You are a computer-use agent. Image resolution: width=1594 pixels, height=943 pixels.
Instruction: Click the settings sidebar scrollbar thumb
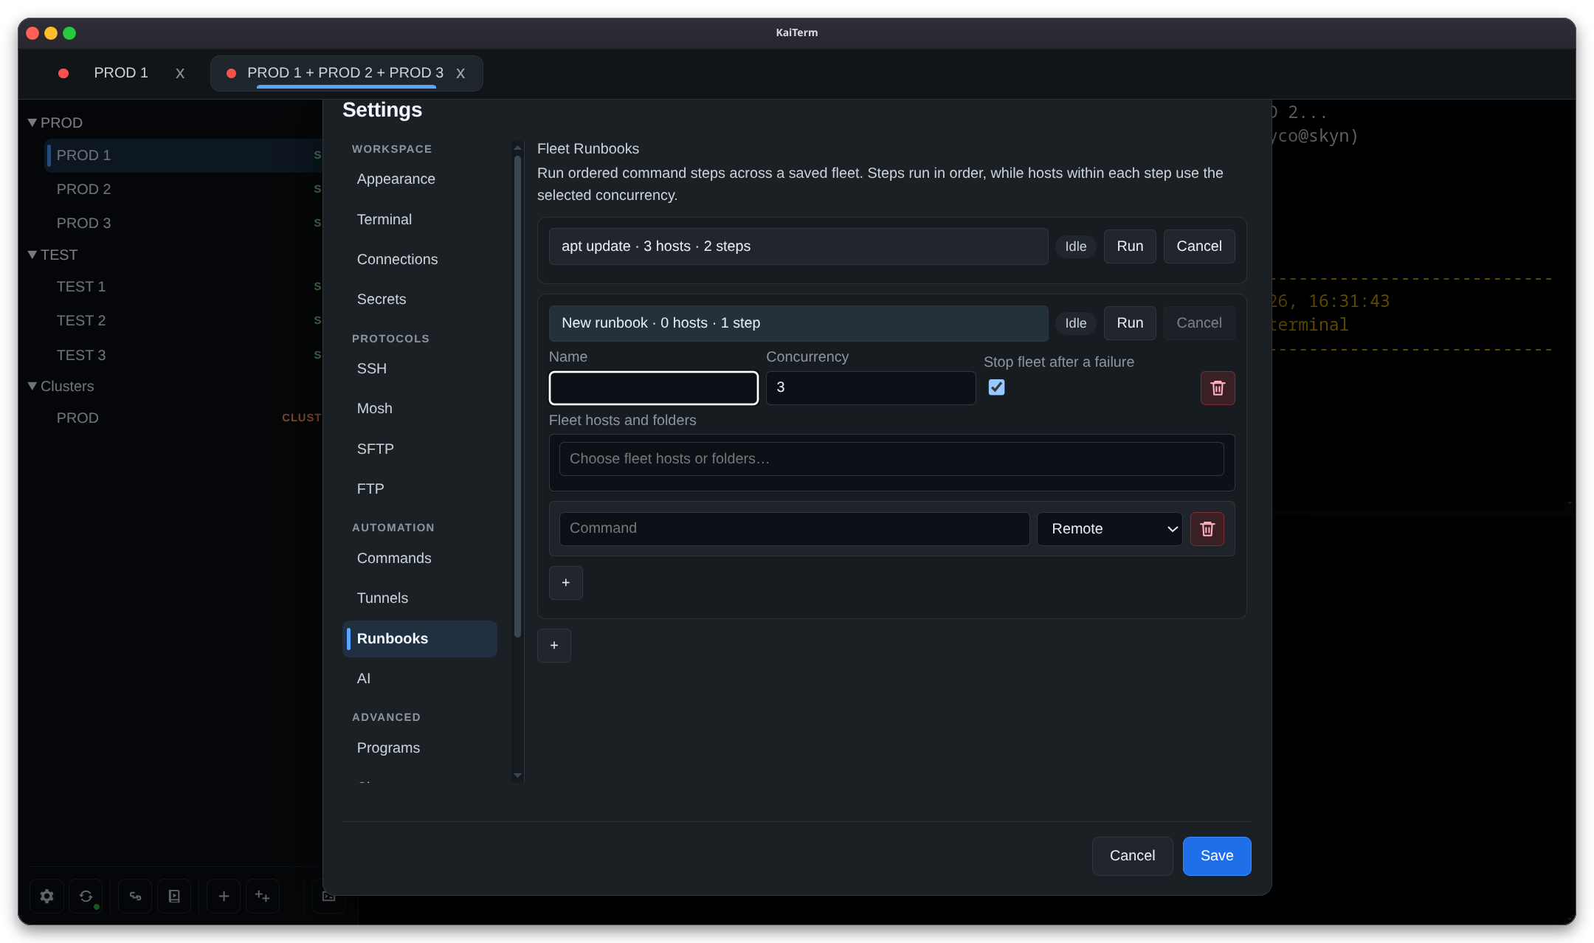517,397
